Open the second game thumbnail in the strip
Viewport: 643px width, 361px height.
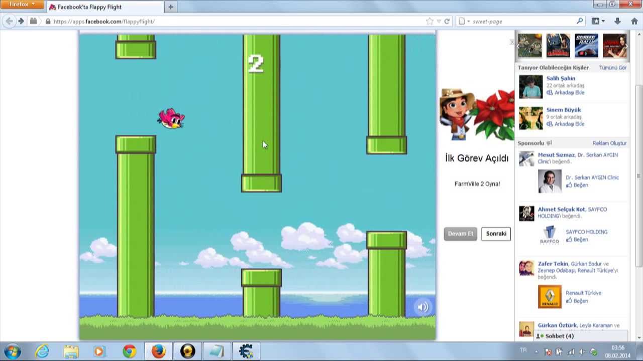tap(558, 46)
